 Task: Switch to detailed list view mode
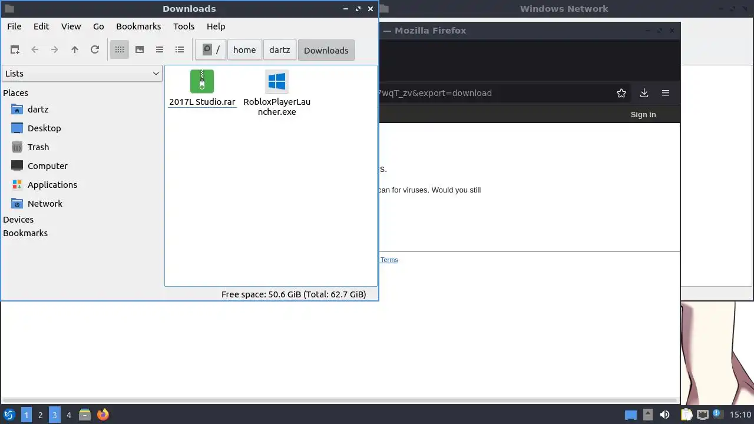[x=180, y=50]
